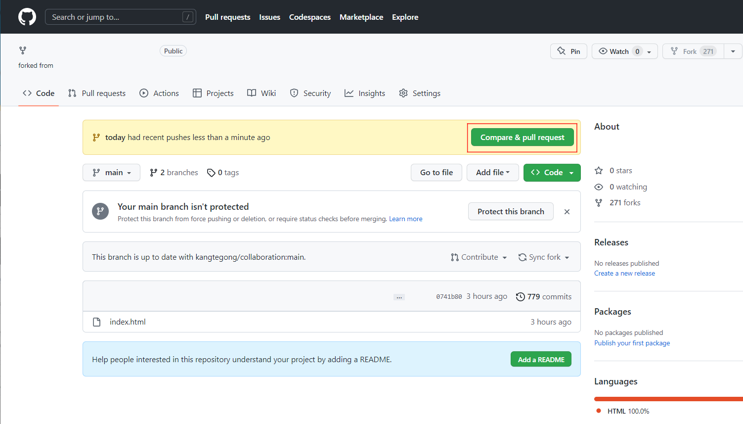
Task: Open the Security tab
Action: (x=310, y=93)
